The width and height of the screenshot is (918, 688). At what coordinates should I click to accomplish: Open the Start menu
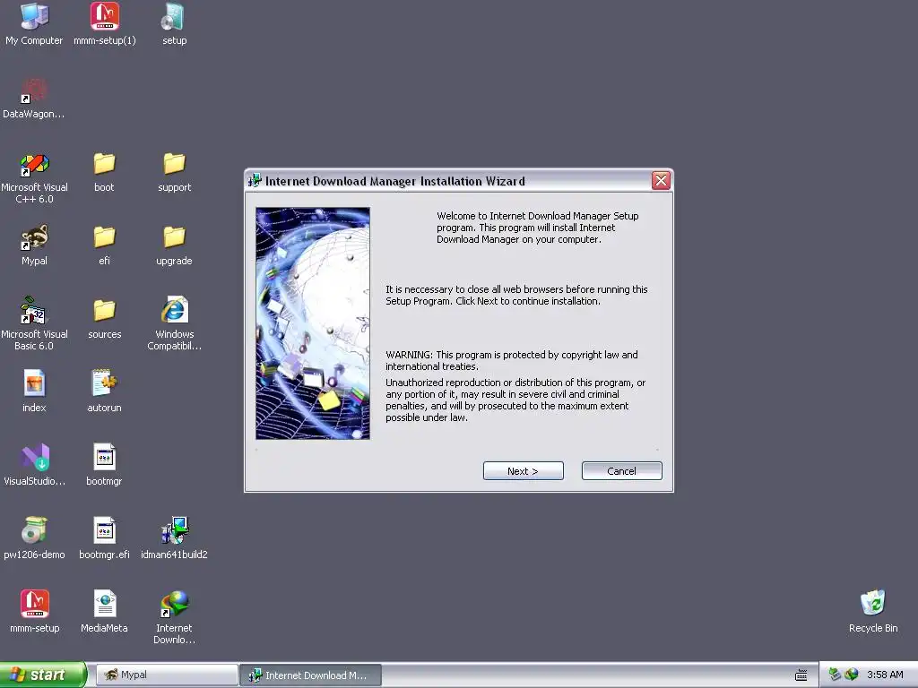pyautogui.click(x=43, y=675)
